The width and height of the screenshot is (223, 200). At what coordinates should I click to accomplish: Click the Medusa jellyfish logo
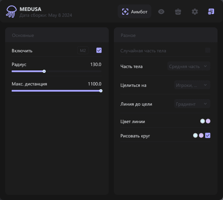tap(11, 12)
